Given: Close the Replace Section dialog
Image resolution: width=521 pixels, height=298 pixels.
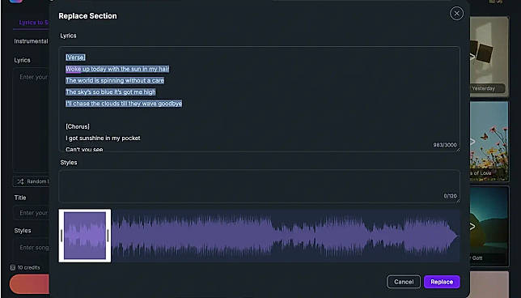Looking at the screenshot, I should coord(456,13).
